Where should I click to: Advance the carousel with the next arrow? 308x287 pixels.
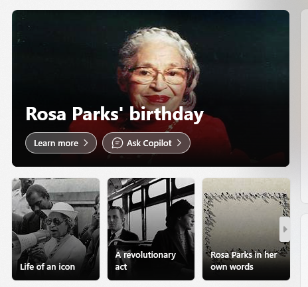pyautogui.click(x=285, y=229)
